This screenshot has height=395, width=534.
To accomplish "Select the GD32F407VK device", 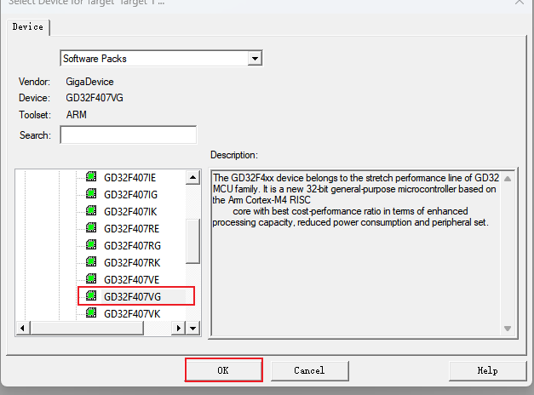I will point(132,314).
